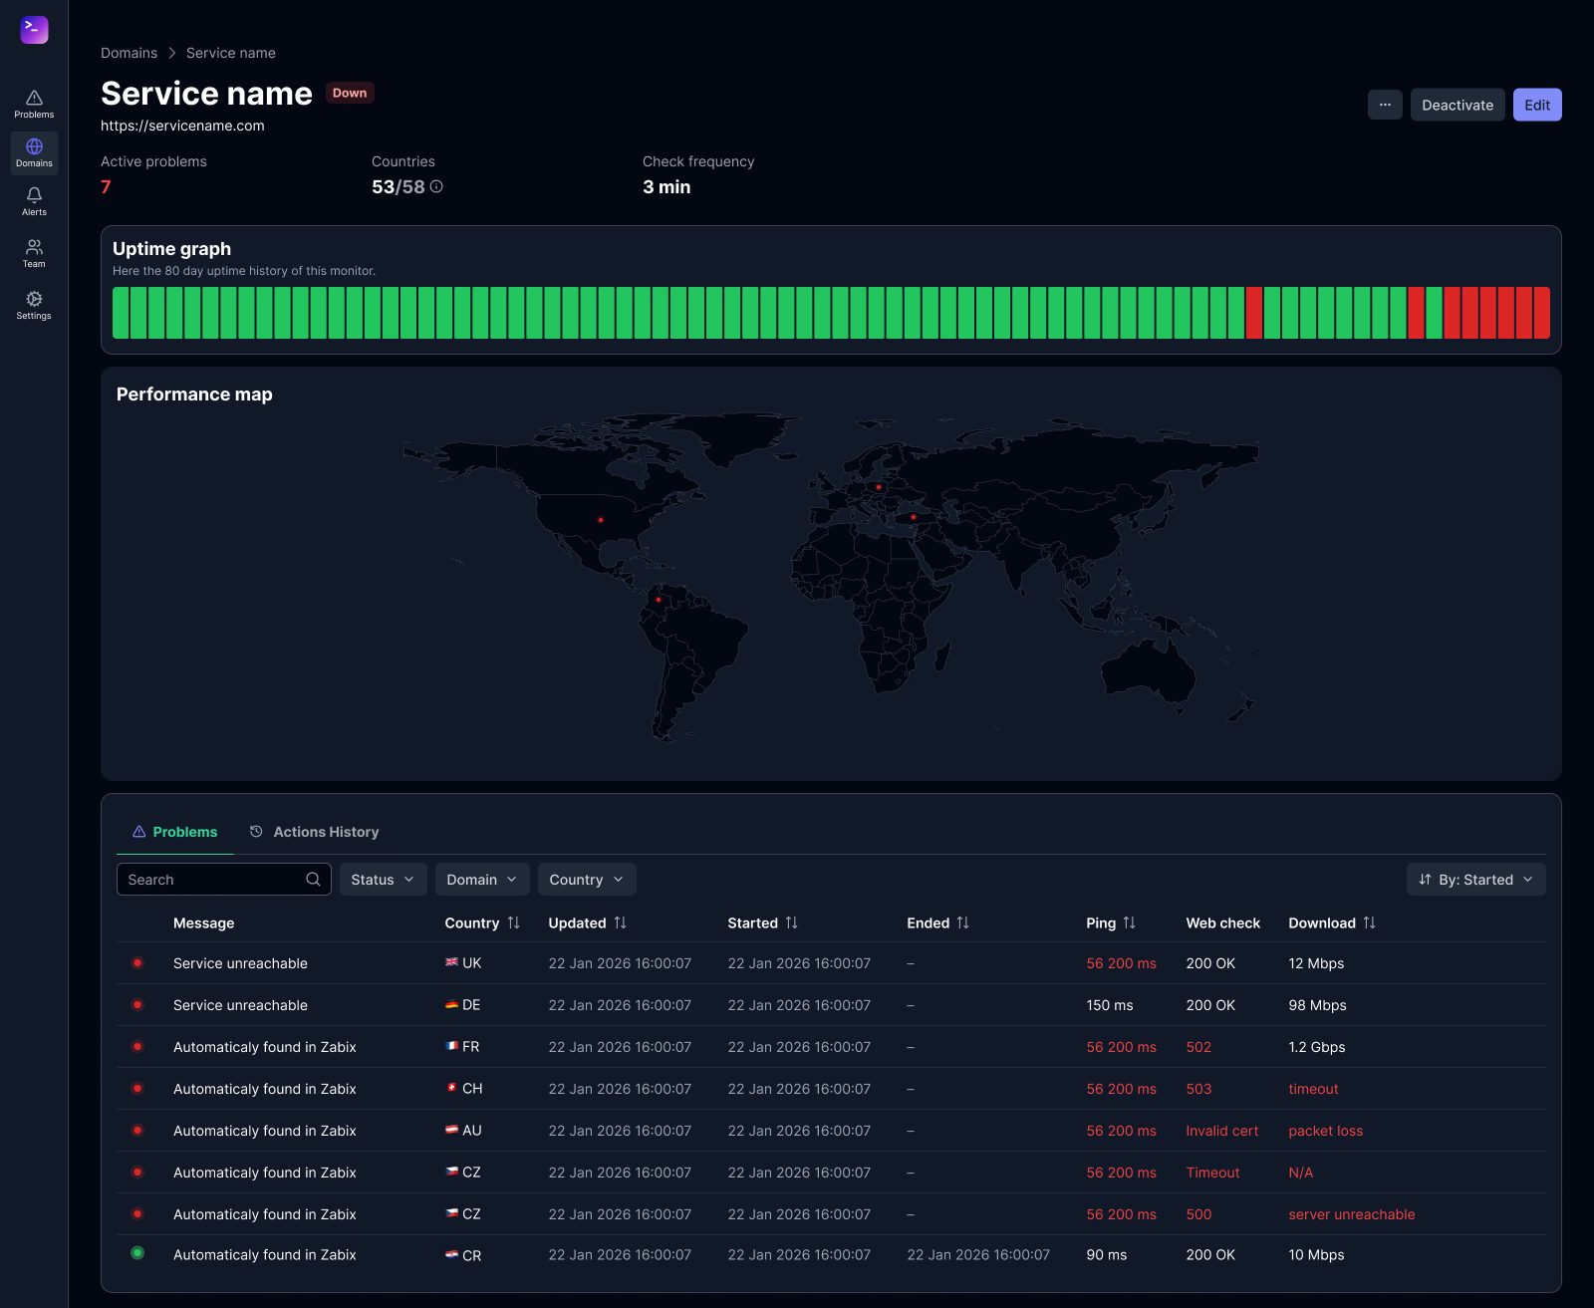Open the By: Started sort dropdown

point(1476,880)
